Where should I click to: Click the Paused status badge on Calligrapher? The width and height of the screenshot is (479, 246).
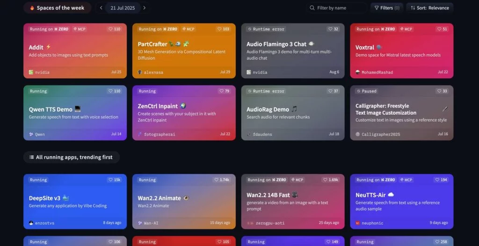(x=366, y=91)
